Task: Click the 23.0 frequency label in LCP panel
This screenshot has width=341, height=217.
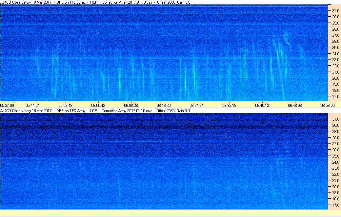Action: [335, 168]
